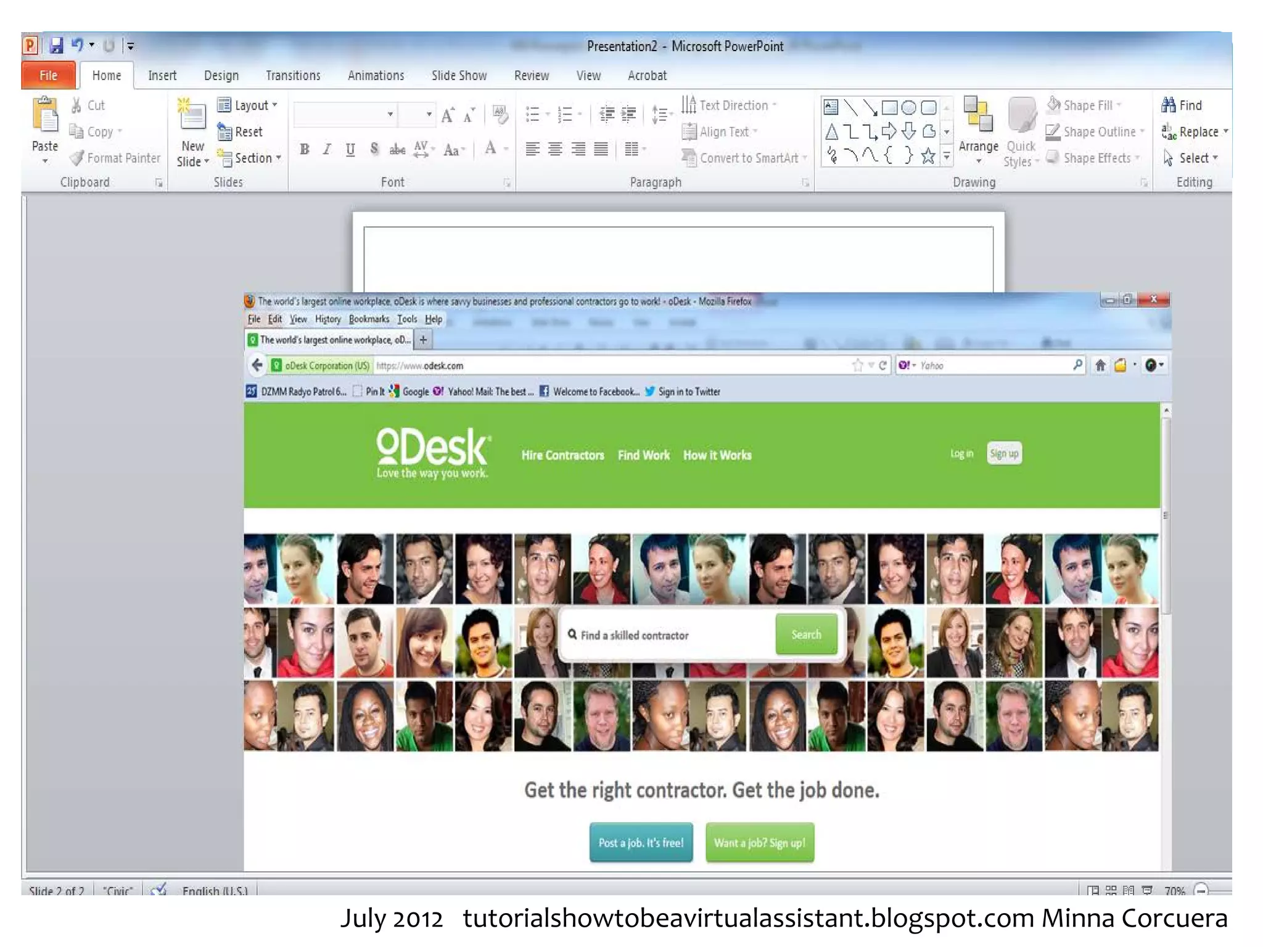This screenshot has height=947, width=1263.
Task: Switch to the Transitions ribbon tab
Action: 293,76
